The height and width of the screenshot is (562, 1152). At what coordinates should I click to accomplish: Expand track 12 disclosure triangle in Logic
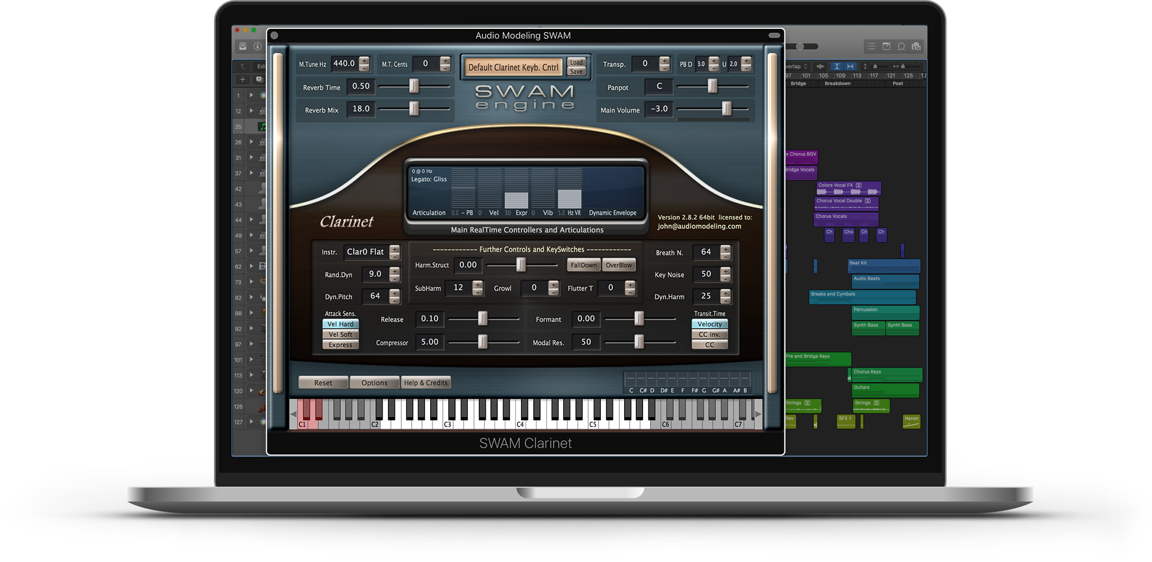point(251,110)
